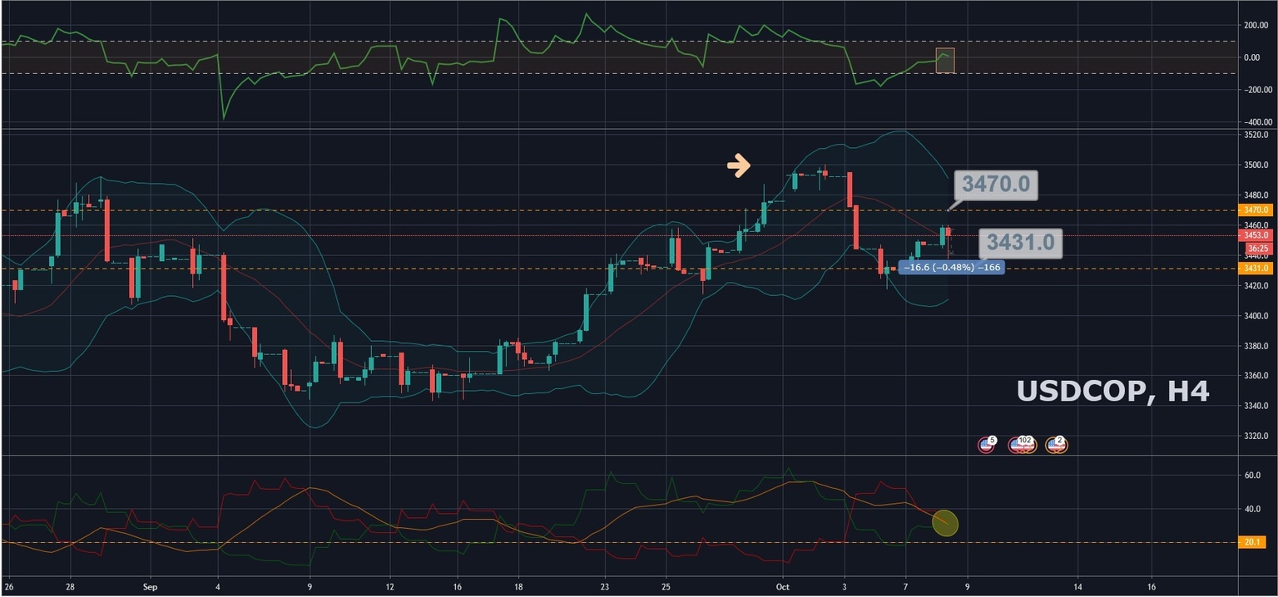Click the orange arrow annotation above the candles
The image size is (1278, 597).
[737, 166]
